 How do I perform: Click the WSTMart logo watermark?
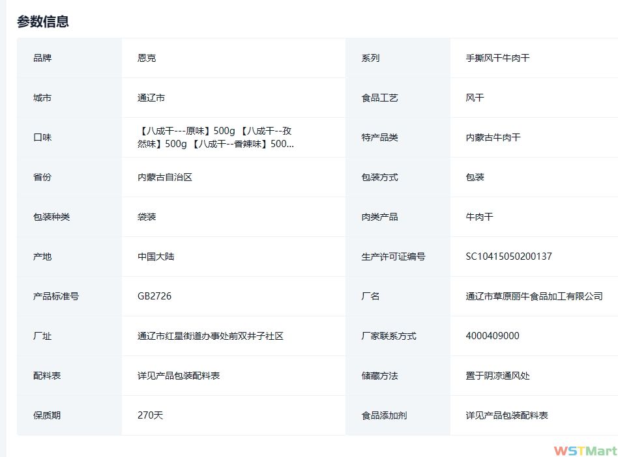tap(585, 450)
